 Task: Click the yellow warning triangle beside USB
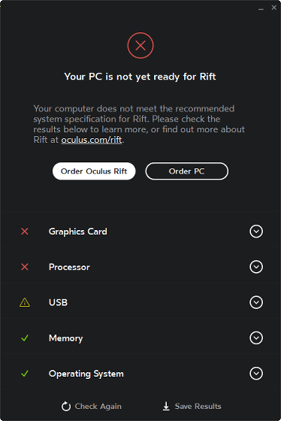coord(25,302)
